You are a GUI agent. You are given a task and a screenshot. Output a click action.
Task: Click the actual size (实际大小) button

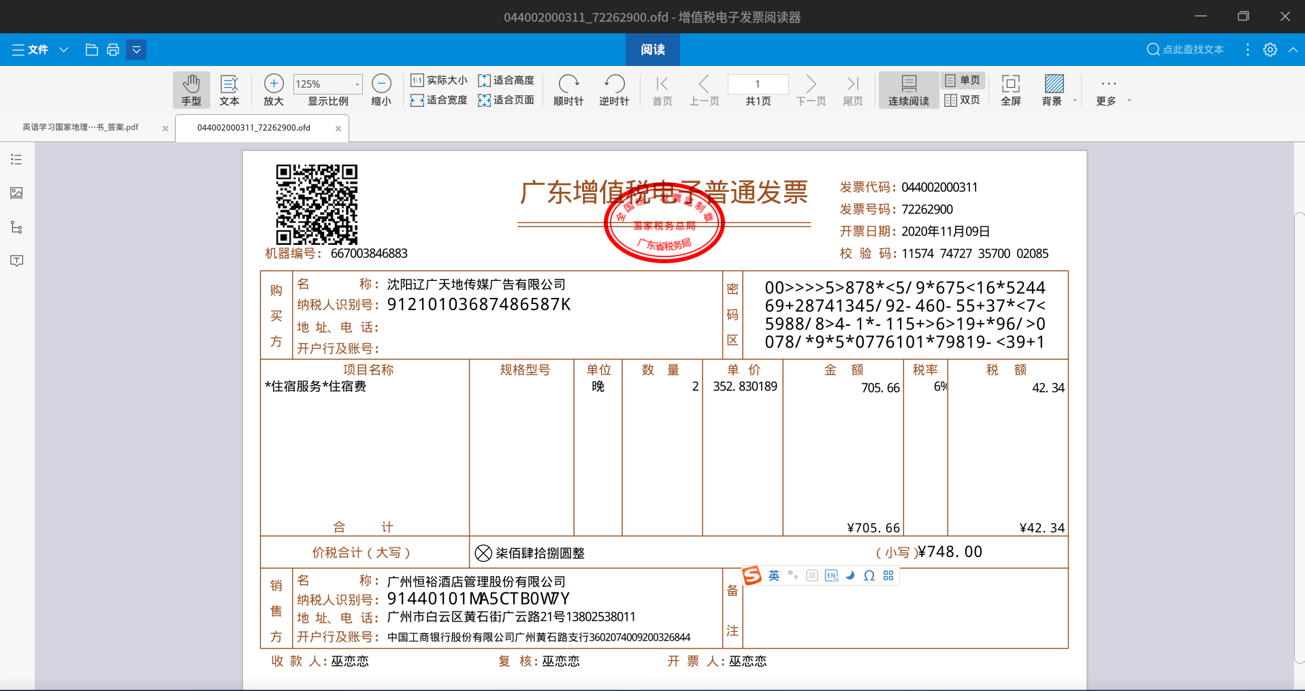(439, 80)
